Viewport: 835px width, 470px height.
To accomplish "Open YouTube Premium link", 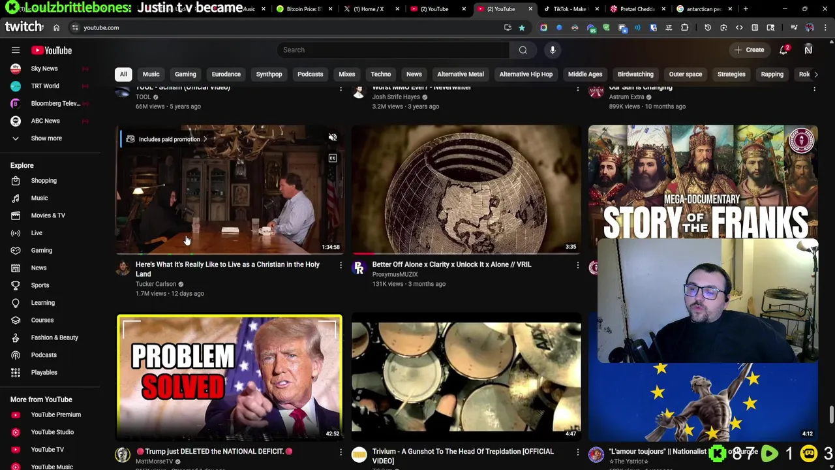I will point(55,415).
